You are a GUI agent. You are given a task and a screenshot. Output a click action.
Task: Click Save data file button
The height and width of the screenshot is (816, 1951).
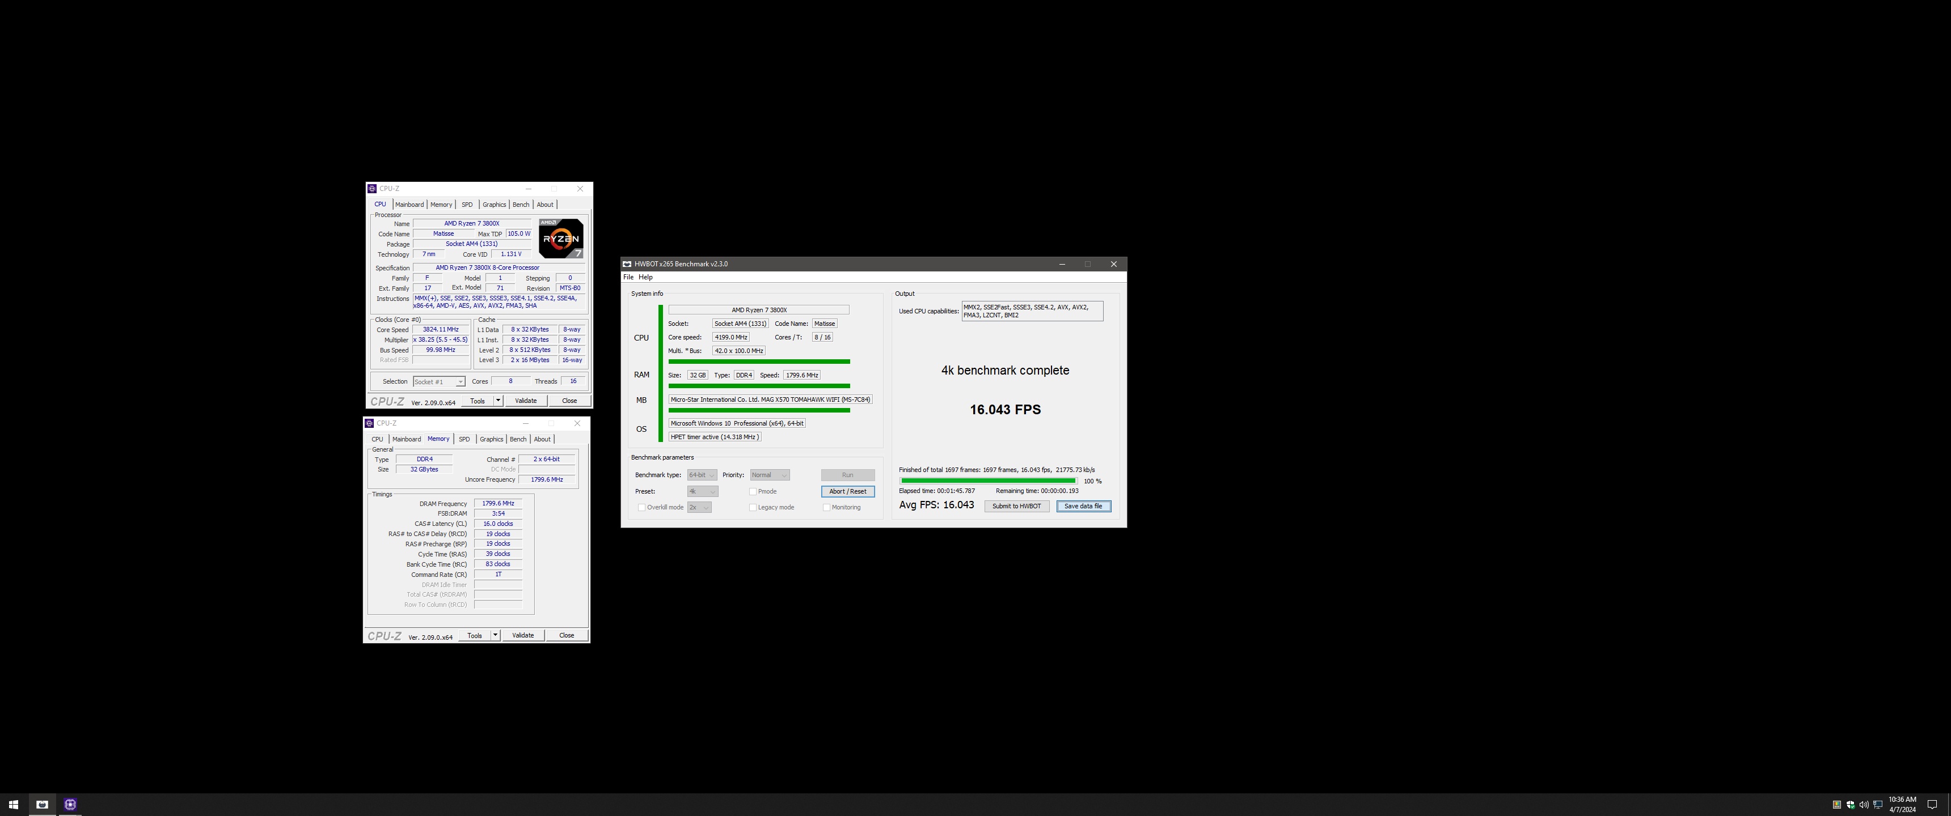1084,507
